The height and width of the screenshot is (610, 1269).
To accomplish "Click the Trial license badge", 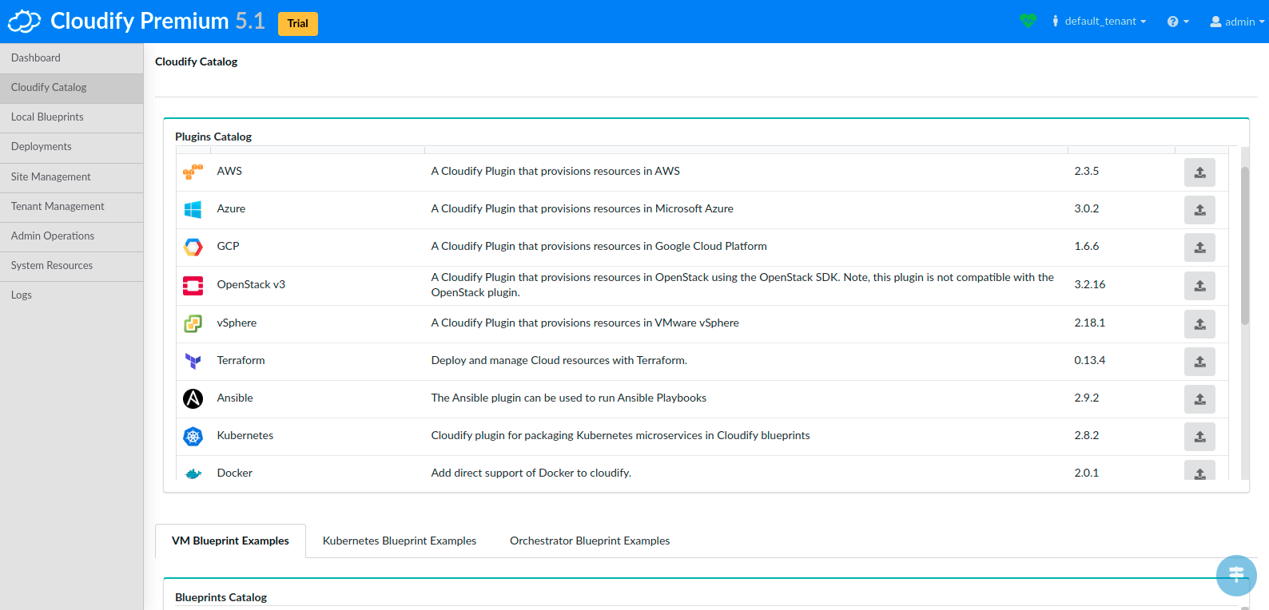I will (297, 23).
